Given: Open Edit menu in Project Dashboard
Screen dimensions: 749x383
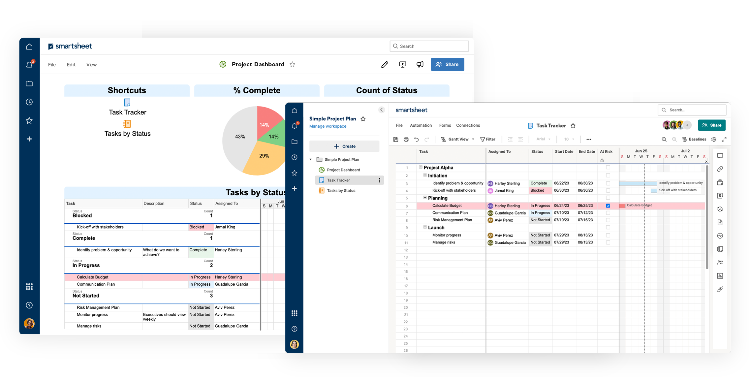Looking at the screenshot, I should pyautogui.click(x=71, y=65).
